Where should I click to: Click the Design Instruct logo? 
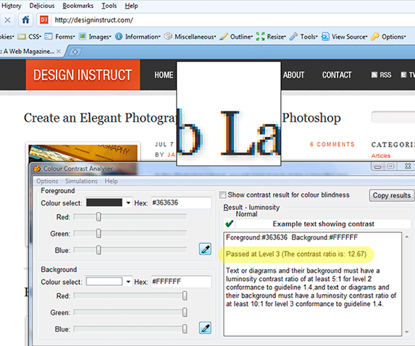tap(83, 75)
